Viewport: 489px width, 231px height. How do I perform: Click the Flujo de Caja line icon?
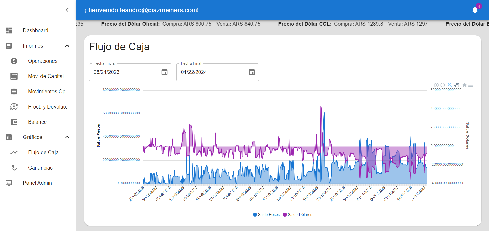pos(14,152)
